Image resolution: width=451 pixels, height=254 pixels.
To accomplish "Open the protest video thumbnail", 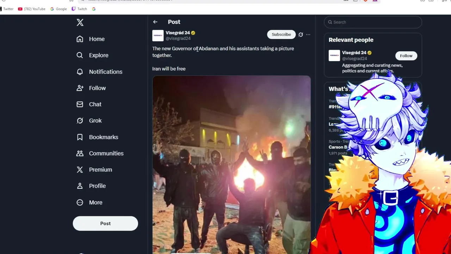I will coord(231,165).
